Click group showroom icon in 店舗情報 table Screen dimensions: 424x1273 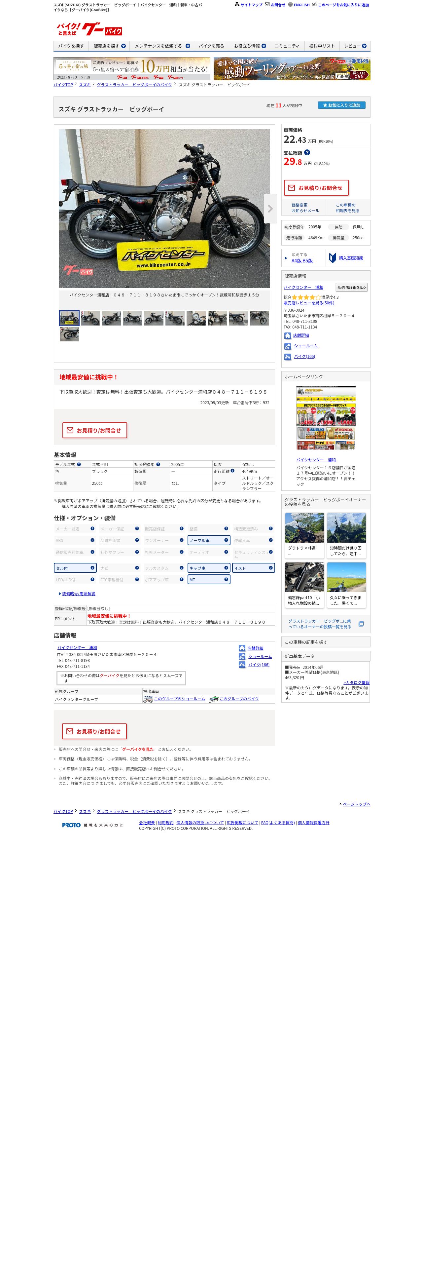coord(148,699)
